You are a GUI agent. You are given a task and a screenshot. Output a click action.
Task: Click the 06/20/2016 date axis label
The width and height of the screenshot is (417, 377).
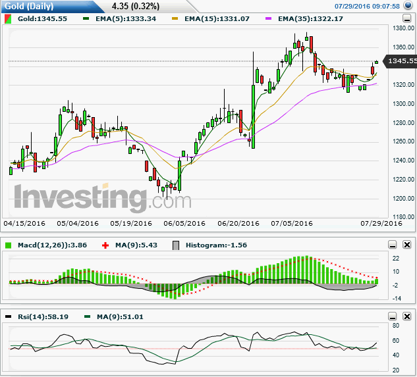[238, 224]
